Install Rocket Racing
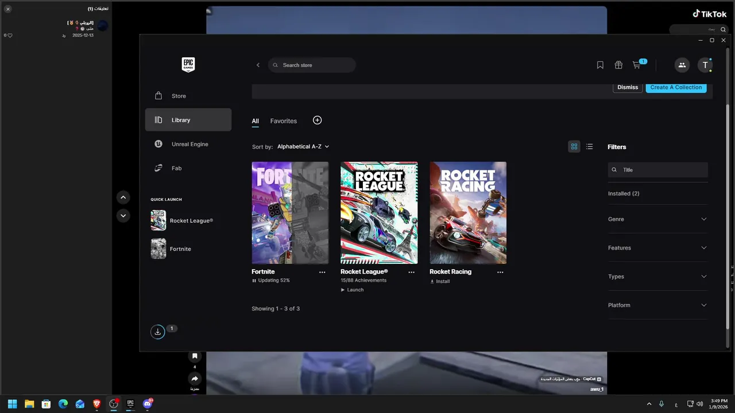The image size is (735, 413). click(440, 281)
